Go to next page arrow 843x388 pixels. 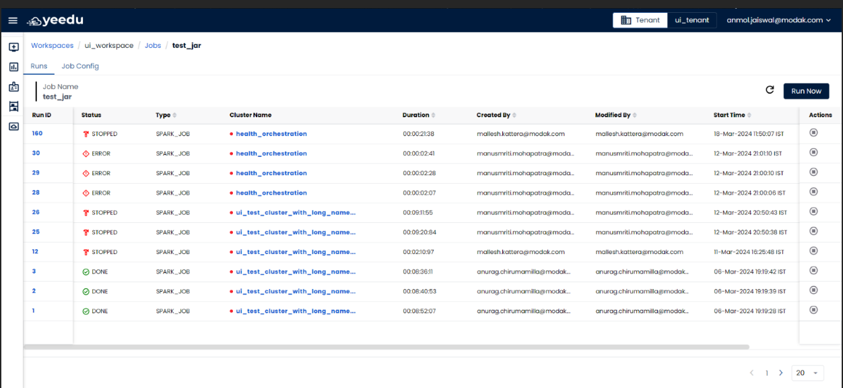pos(781,373)
